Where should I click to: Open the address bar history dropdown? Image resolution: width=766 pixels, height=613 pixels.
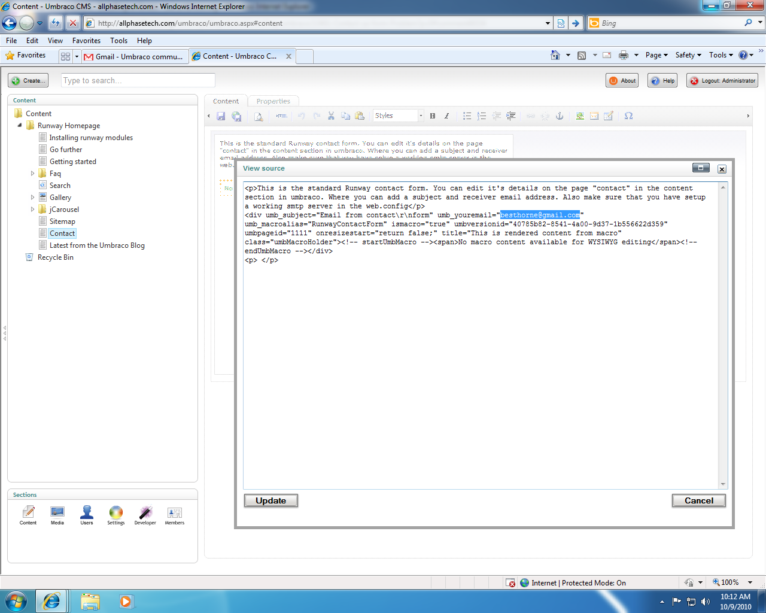548,23
